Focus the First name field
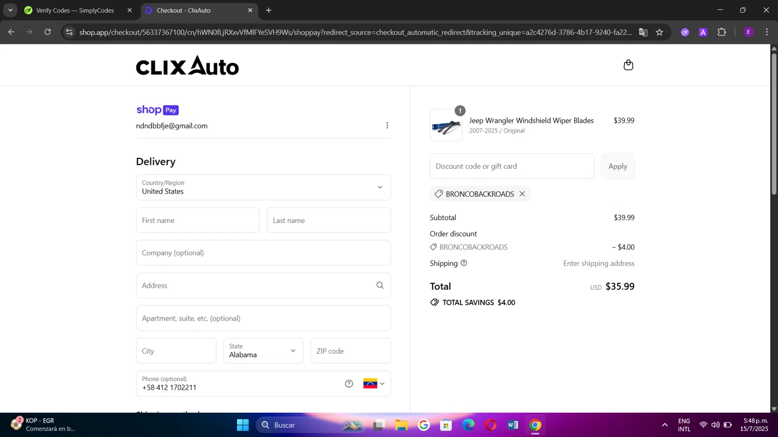 click(198, 220)
